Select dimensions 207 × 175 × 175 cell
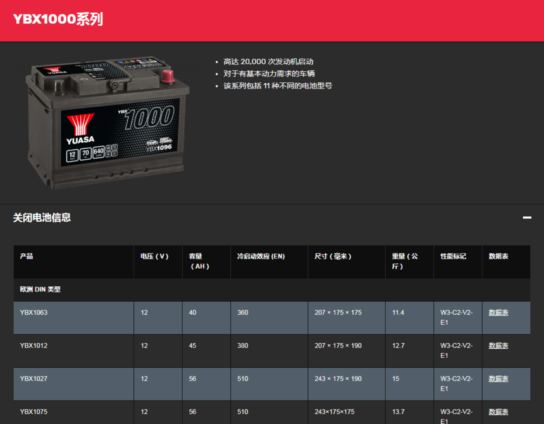 (347, 318)
